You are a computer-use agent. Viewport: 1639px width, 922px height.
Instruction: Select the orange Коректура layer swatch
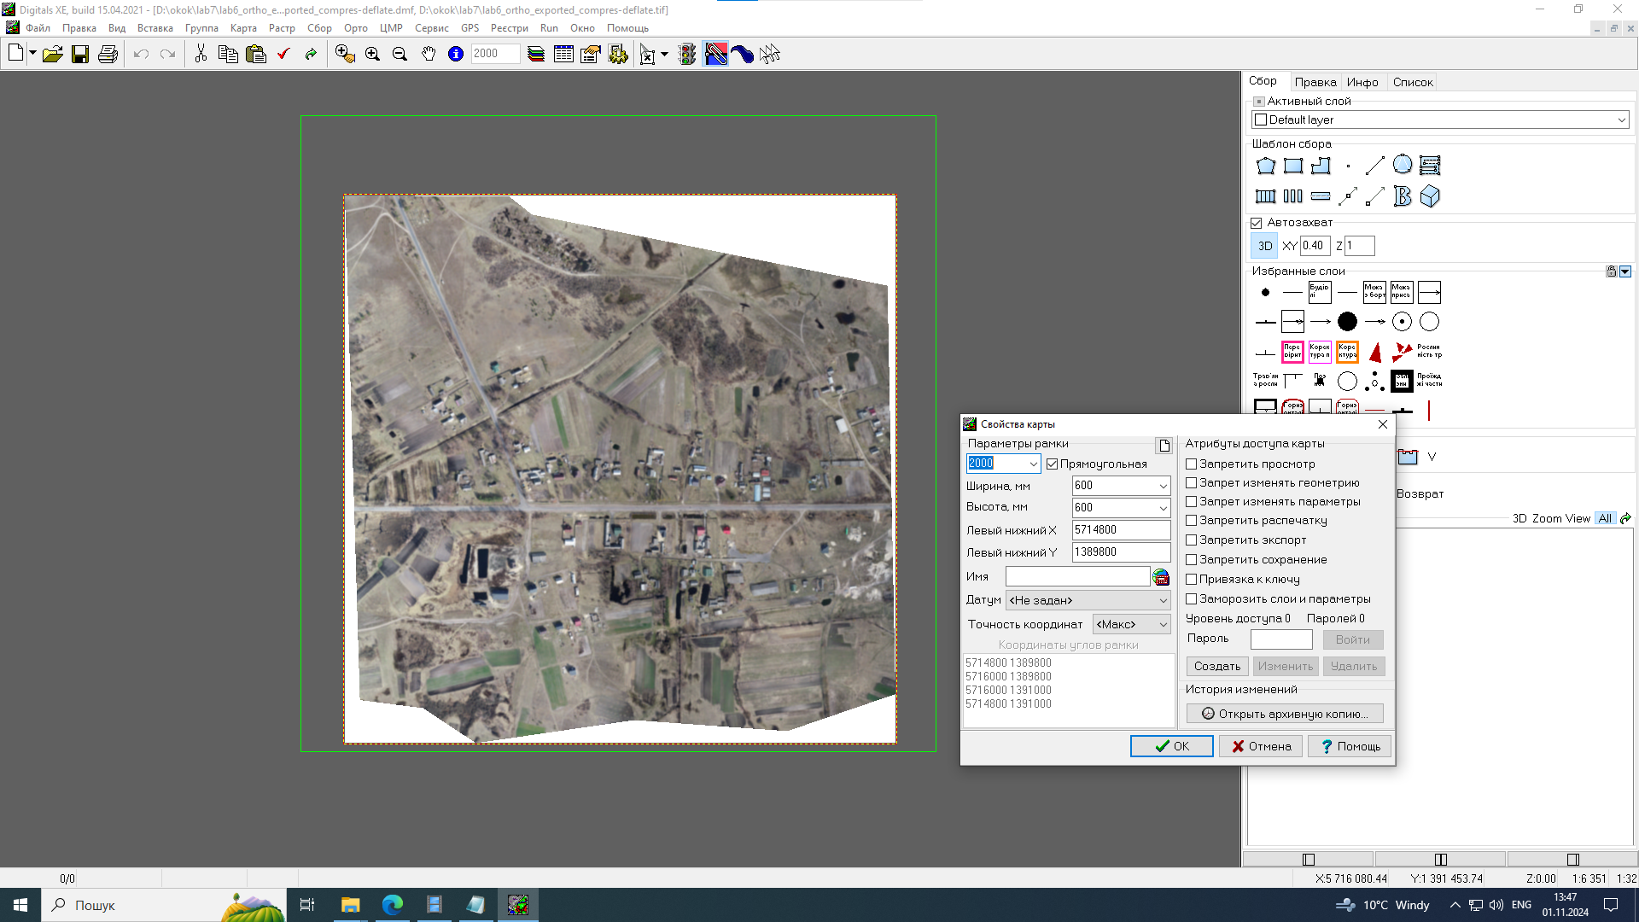(1347, 352)
